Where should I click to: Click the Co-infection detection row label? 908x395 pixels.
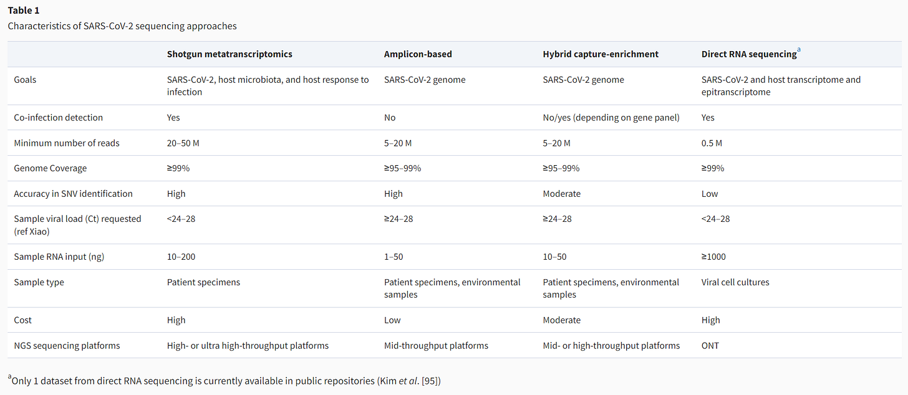coord(59,118)
